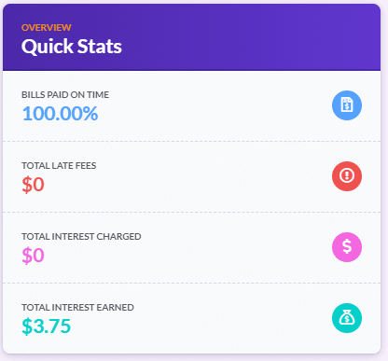Click the divider below Total Late Fees

tap(191, 213)
